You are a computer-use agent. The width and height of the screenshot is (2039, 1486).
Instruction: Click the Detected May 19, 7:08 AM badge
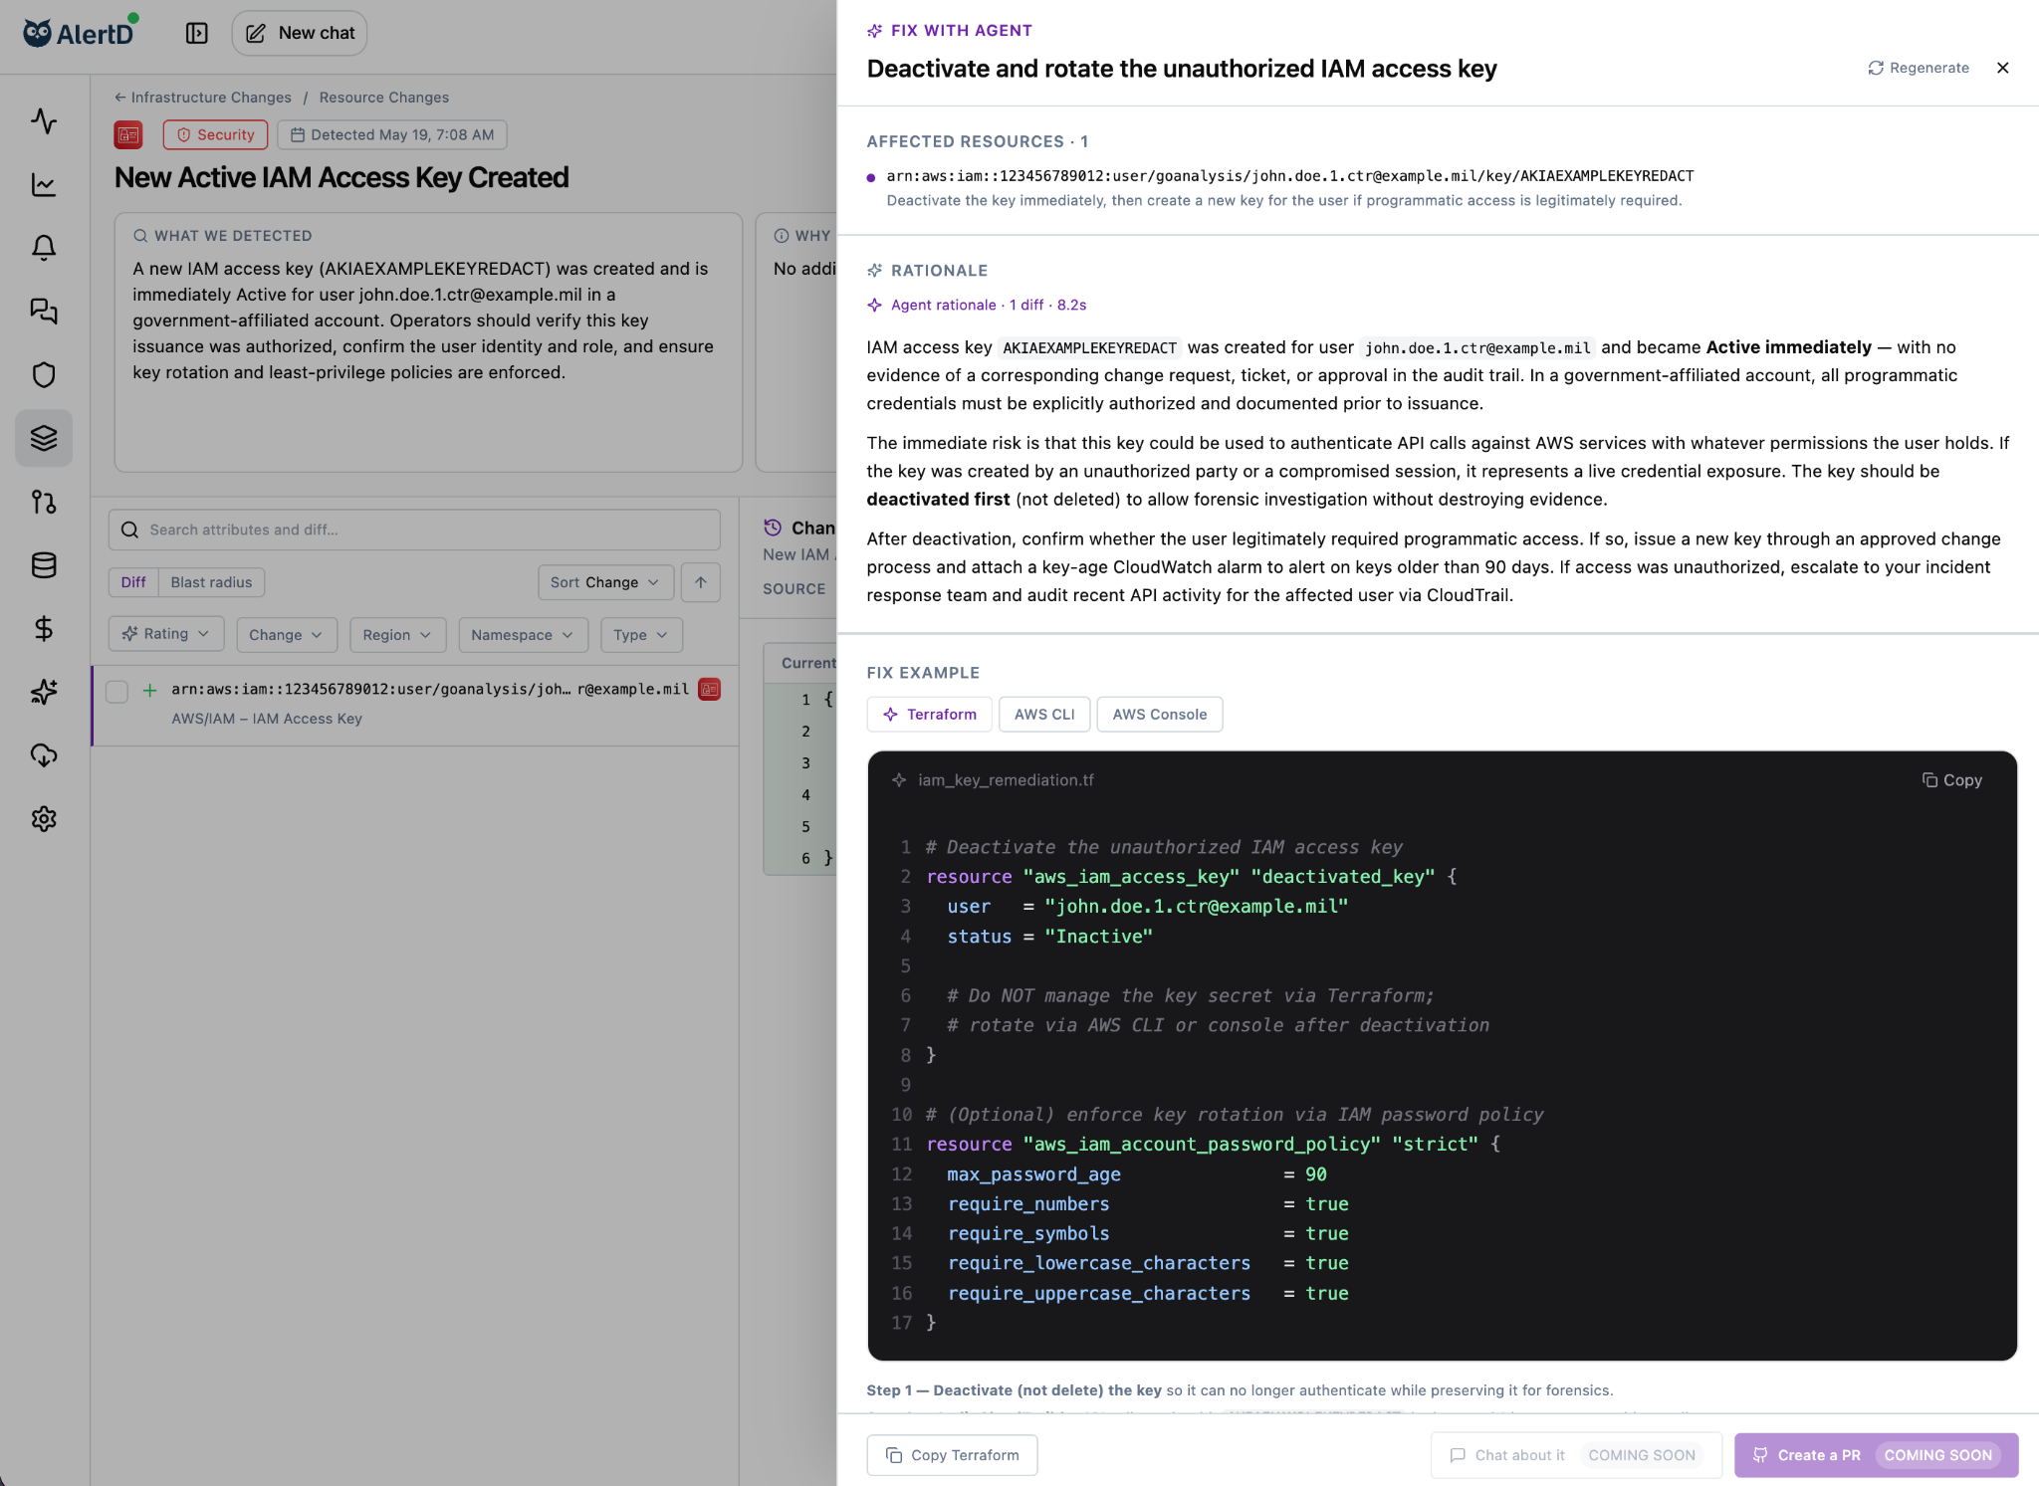click(392, 134)
